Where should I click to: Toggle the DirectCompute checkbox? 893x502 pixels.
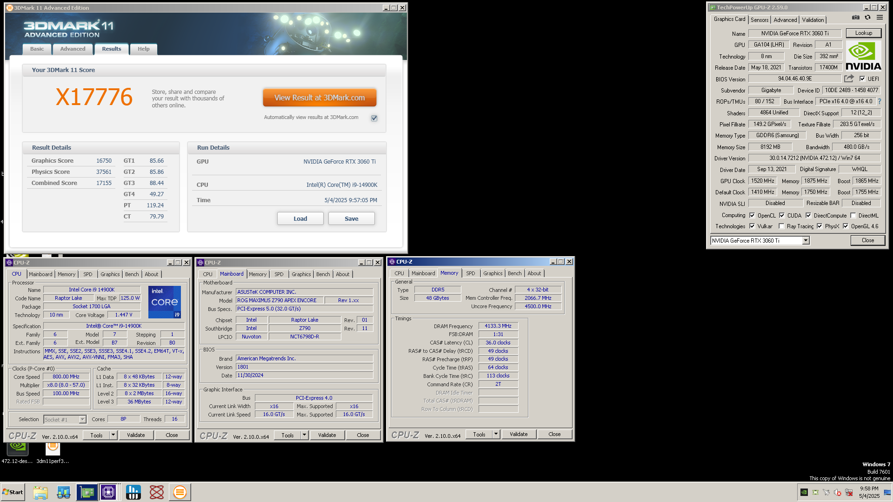(808, 216)
